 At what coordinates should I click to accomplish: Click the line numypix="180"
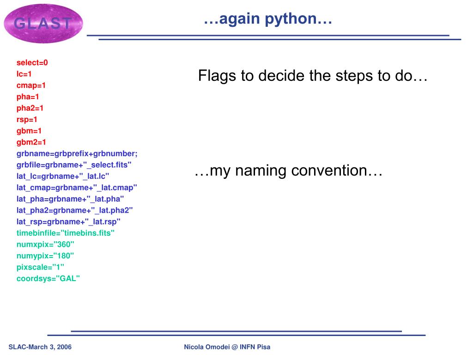[x=45, y=256]
